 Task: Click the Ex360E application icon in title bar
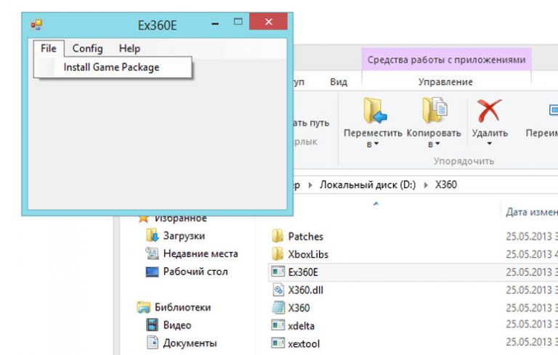click(x=36, y=24)
